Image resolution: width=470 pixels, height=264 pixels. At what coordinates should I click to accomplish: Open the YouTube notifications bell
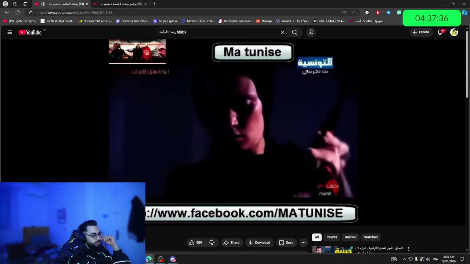[440, 32]
